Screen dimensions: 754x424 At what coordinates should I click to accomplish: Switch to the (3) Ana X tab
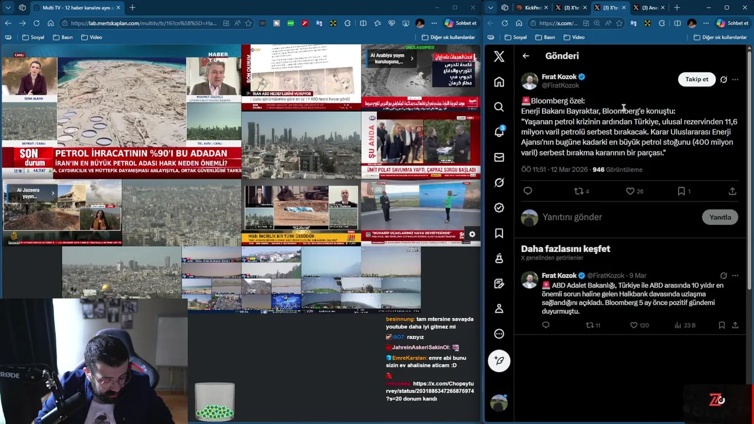pyautogui.click(x=650, y=8)
